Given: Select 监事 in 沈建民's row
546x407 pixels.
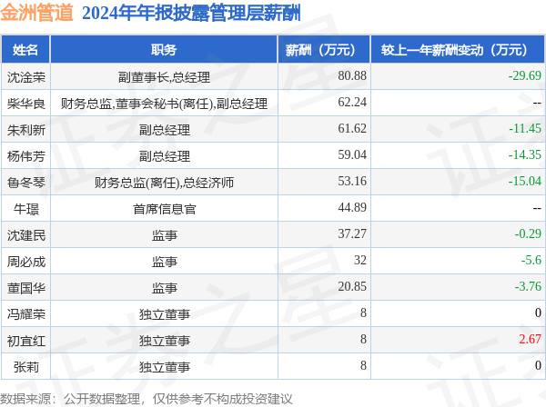Looking at the screenshot, I should (x=164, y=235).
